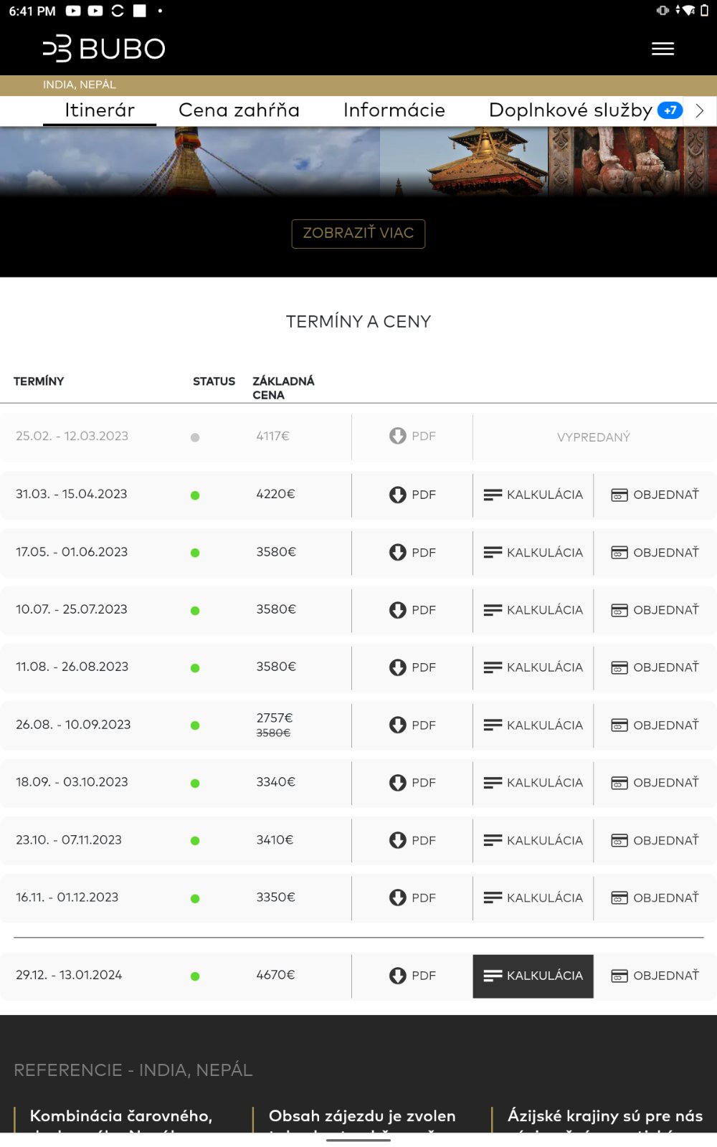
Task: Download PDF for 31.03. - 15.04.2023 trip
Action: [x=412, y=495]
